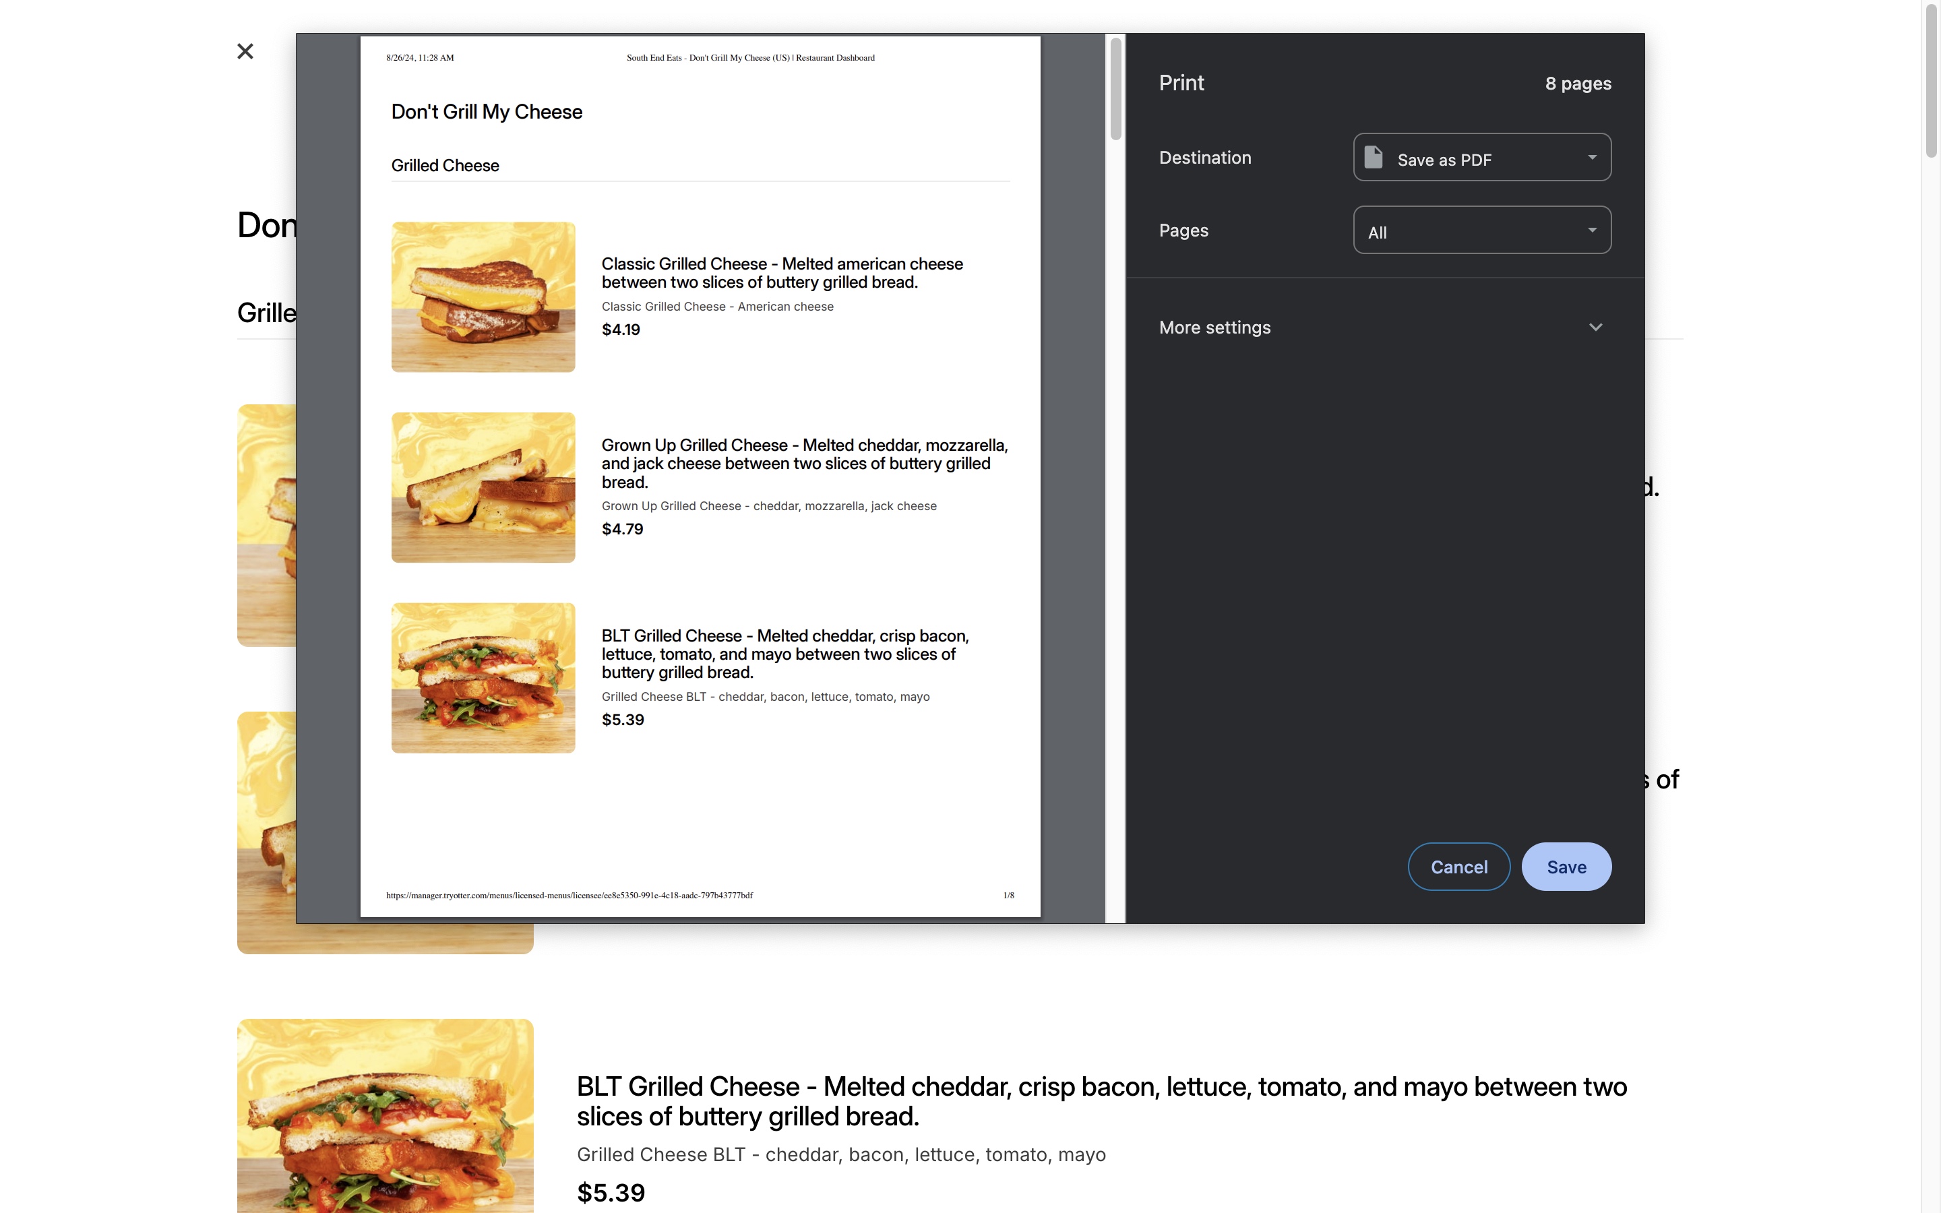This screenshot has height=1213, width=1941.
Task: Click the Pages label in print dialog
Action: [x=1183, y=230]
